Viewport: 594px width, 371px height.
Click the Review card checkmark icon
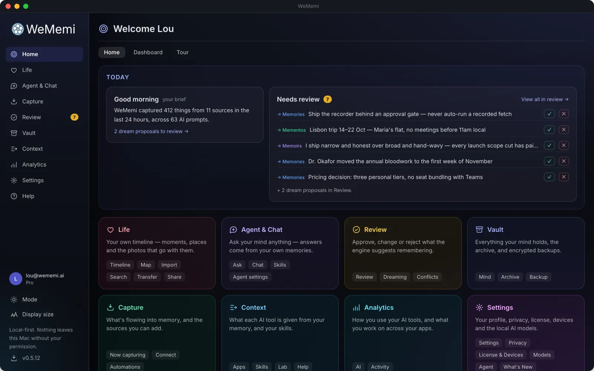(356, 230)
